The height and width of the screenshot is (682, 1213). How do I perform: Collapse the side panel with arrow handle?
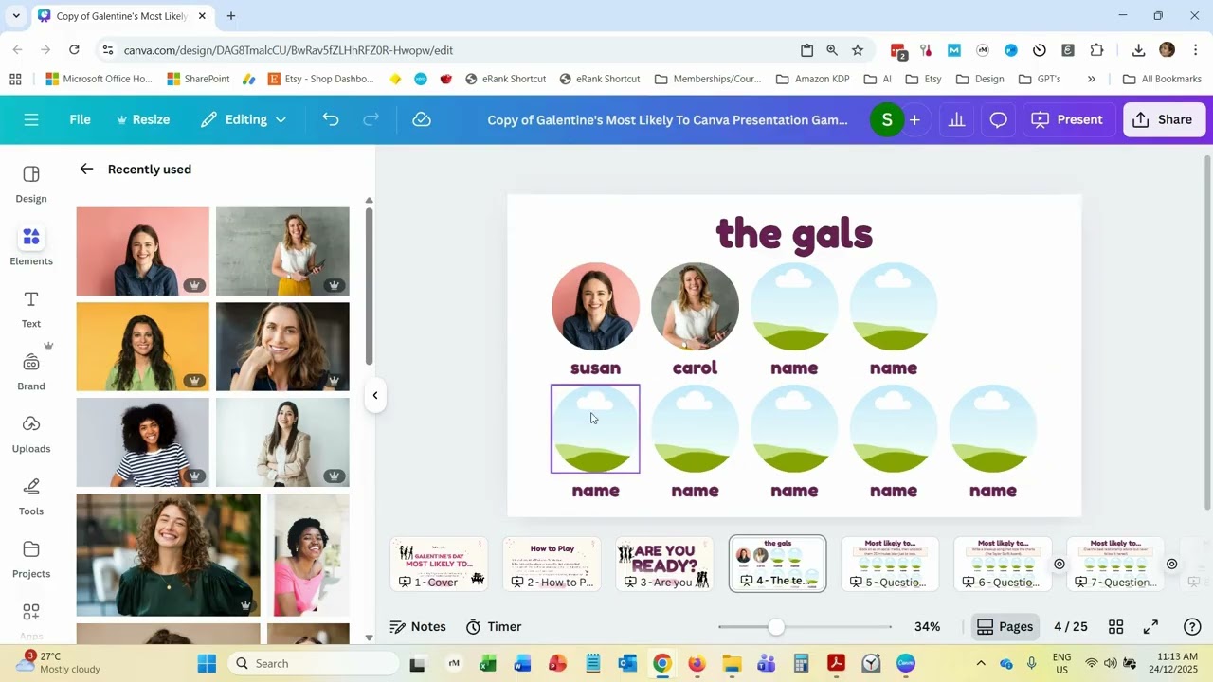click(x=375, y=395)
